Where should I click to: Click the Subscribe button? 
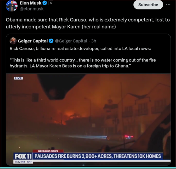(x=148, y=5)
